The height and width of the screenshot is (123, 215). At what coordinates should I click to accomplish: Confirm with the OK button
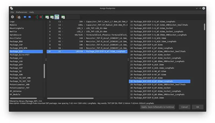click(x=198, y=107)
